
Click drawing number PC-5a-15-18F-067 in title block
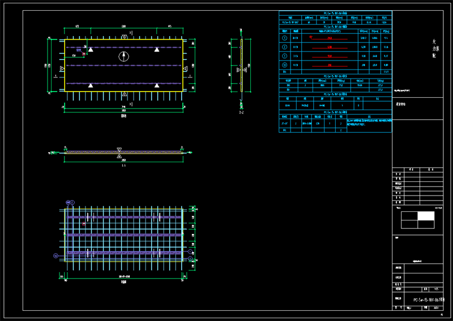click(x=429, y=300)
